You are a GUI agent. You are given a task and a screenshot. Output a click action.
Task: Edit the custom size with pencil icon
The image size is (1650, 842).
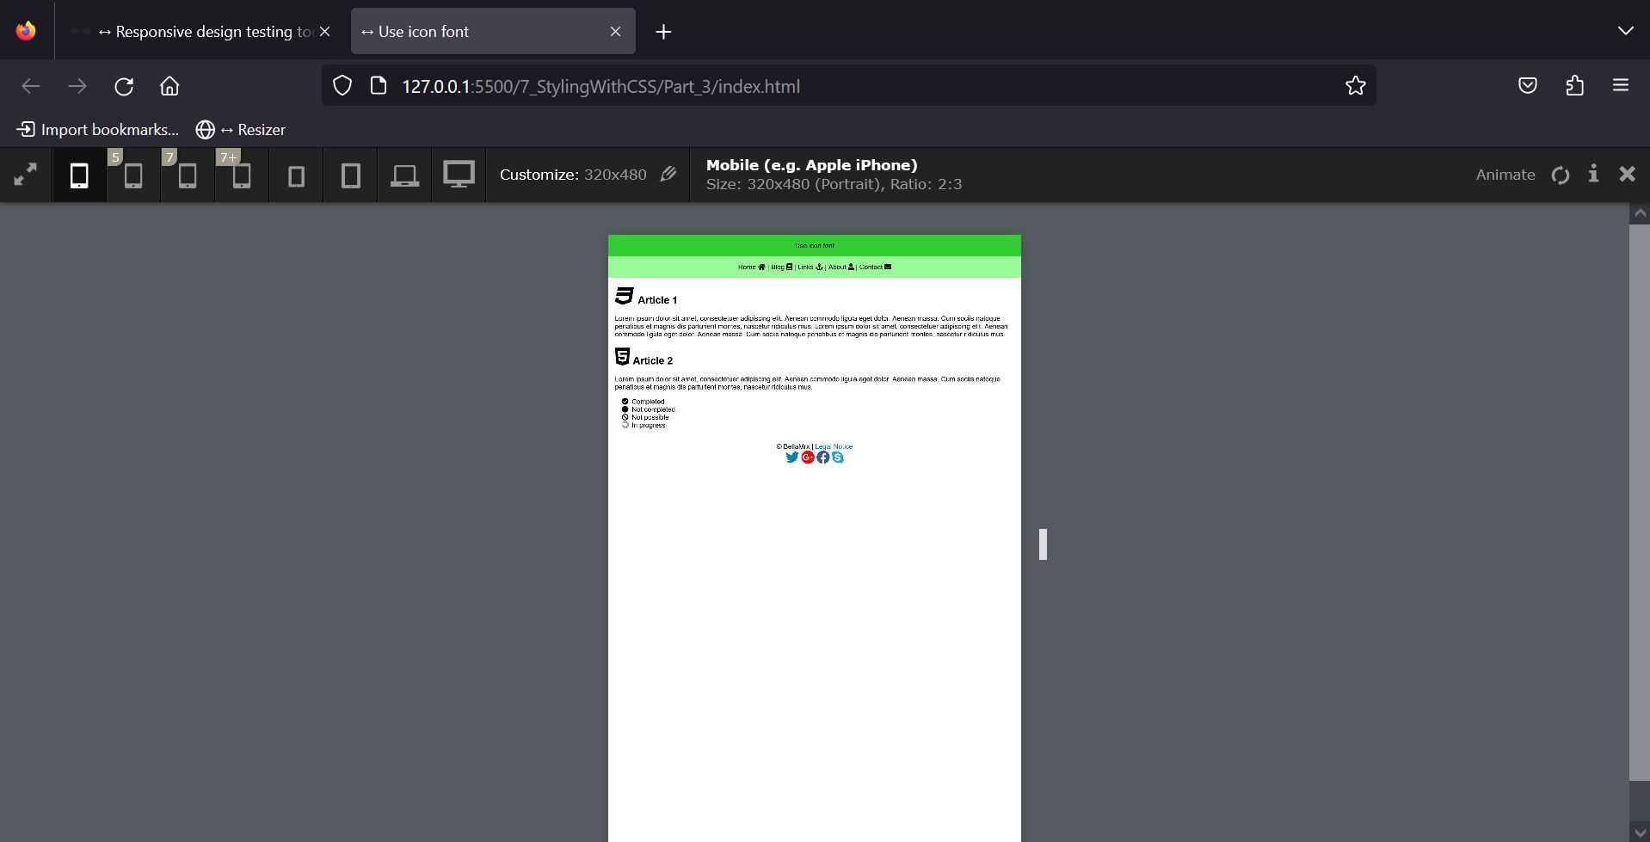(668, 175)
